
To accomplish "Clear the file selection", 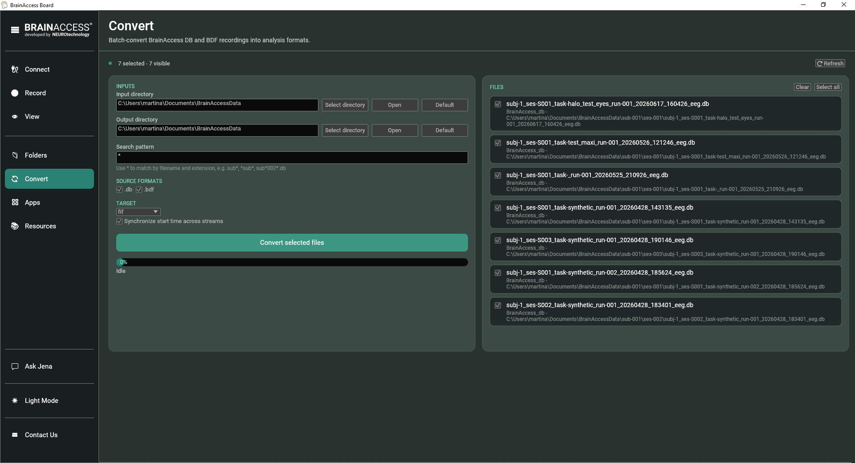I will point(802,87).
